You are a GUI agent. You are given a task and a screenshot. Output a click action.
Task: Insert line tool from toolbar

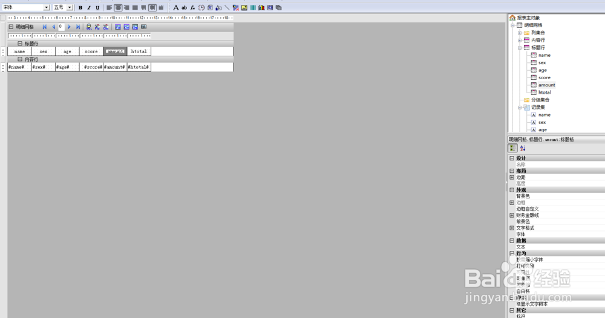pos(227,8)
